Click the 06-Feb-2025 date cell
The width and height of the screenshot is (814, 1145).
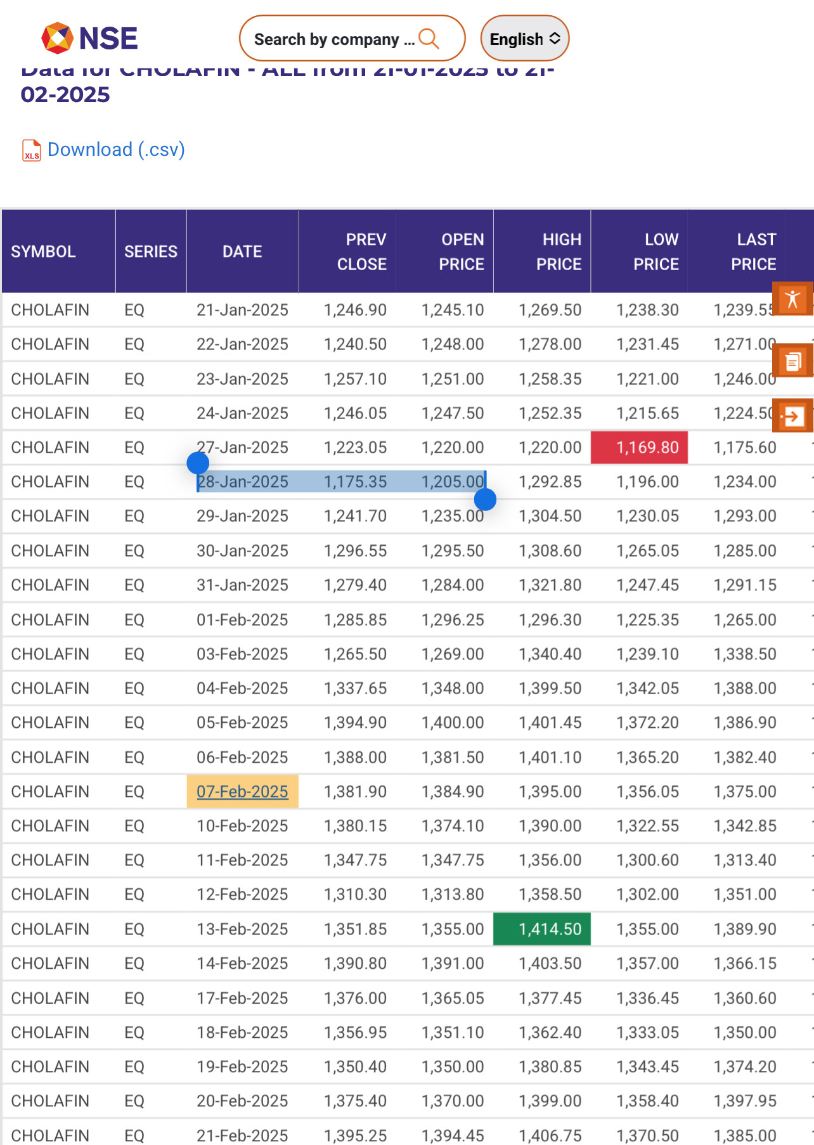[242, 758]
